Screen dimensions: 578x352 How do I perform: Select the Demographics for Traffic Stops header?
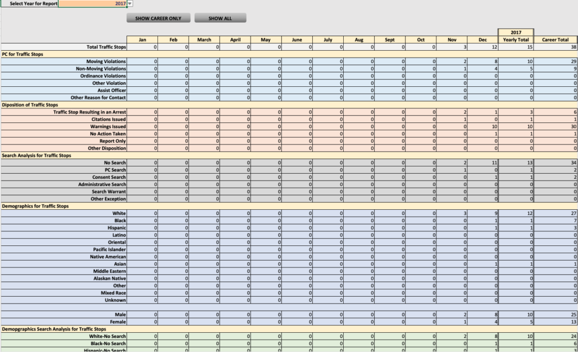[x=34, y=205]
